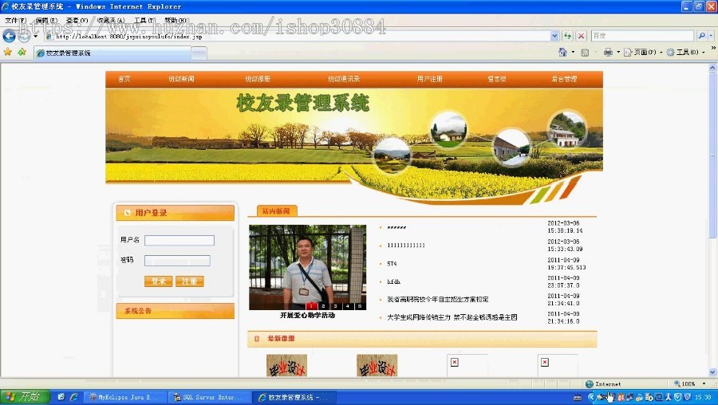Screen dimensions: 718x405
Task: Click the 登录 login button
Action: click(159, 281)
